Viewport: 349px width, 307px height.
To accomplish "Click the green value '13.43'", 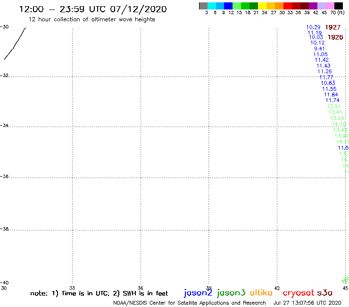I will pyautogui.click(x=341, y=130).
